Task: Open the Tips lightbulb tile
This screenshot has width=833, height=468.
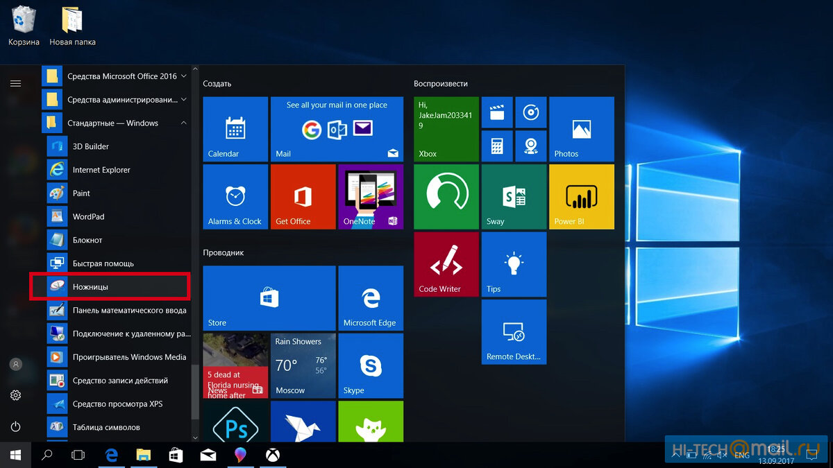Action: coord(514,264)
